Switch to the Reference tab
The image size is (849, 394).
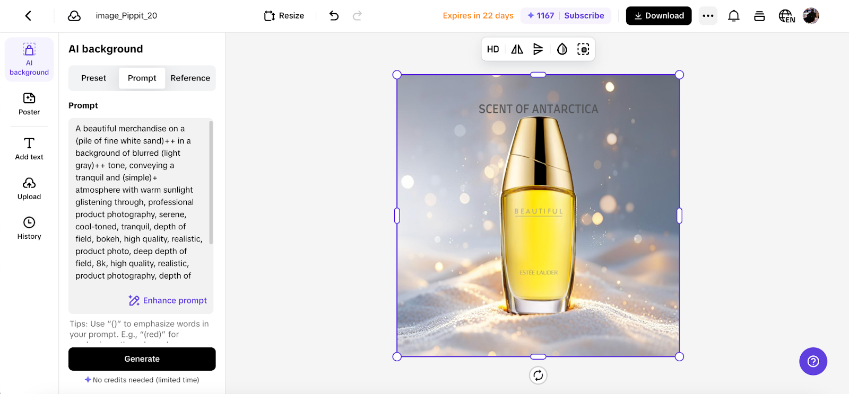click(x=190, y=78)
